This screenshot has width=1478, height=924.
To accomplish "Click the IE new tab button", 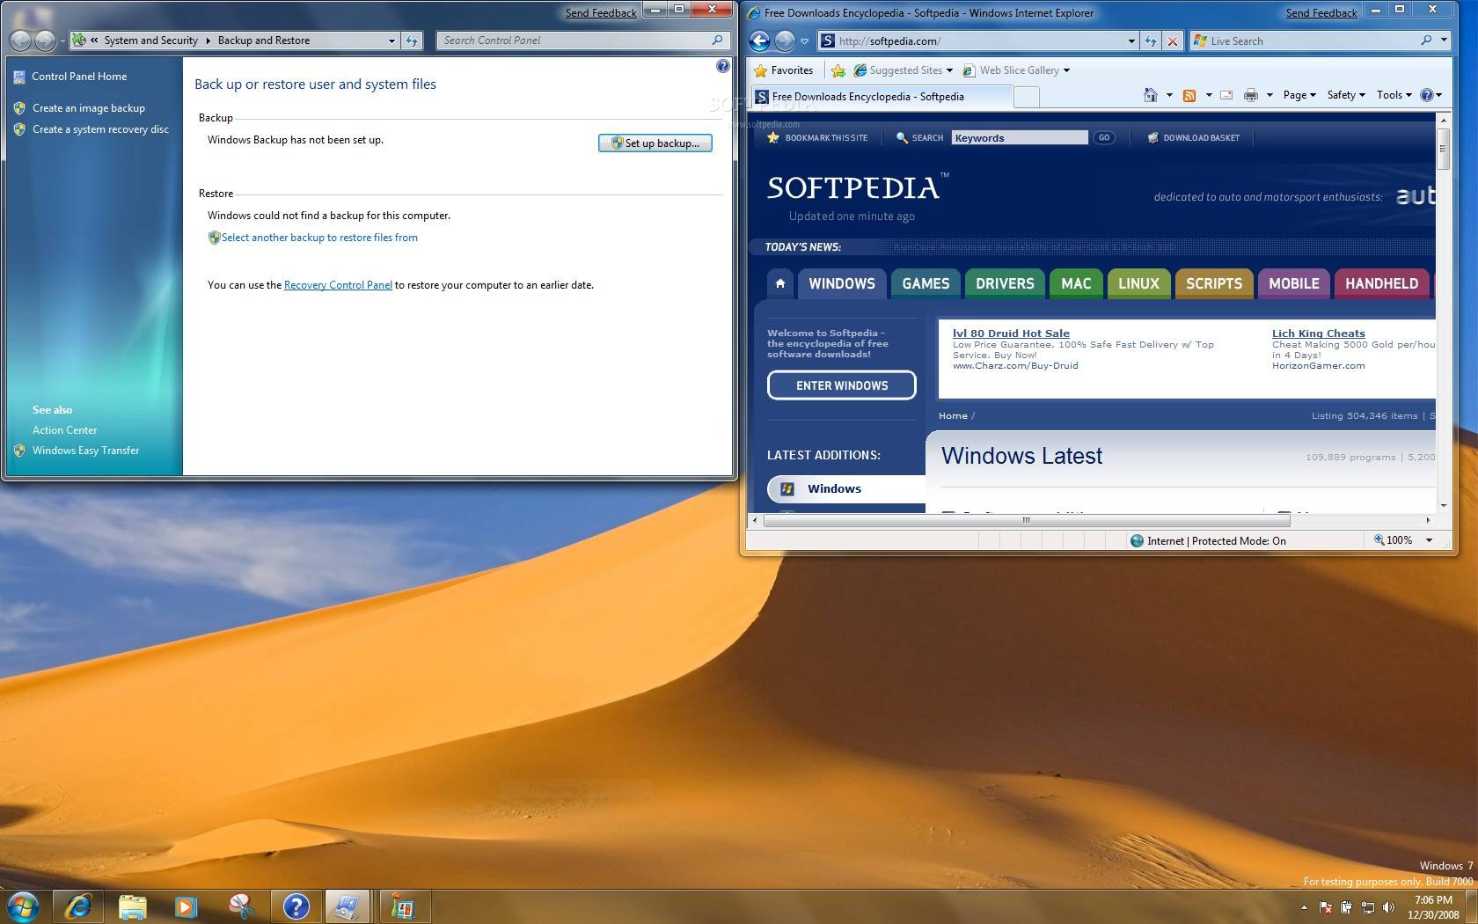I will [x=1027, y=97].
